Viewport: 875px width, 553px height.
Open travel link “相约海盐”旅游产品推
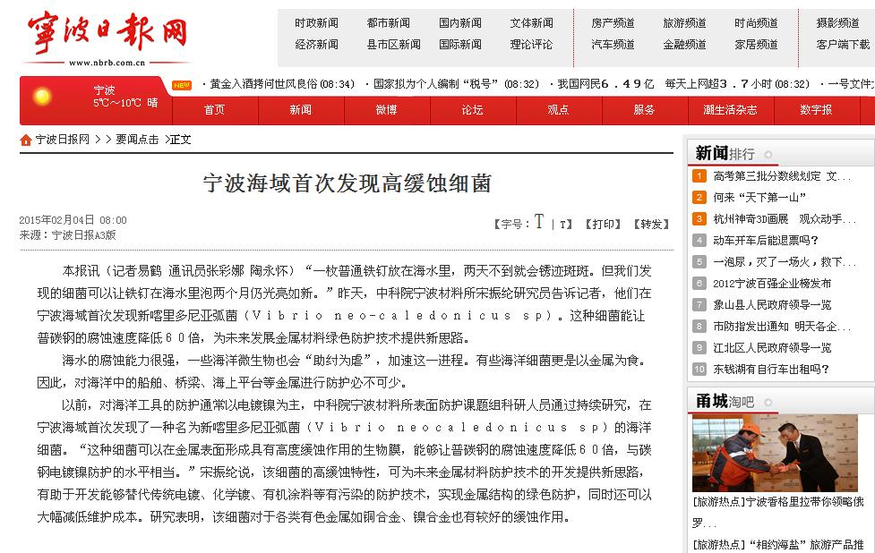(778, 544)
